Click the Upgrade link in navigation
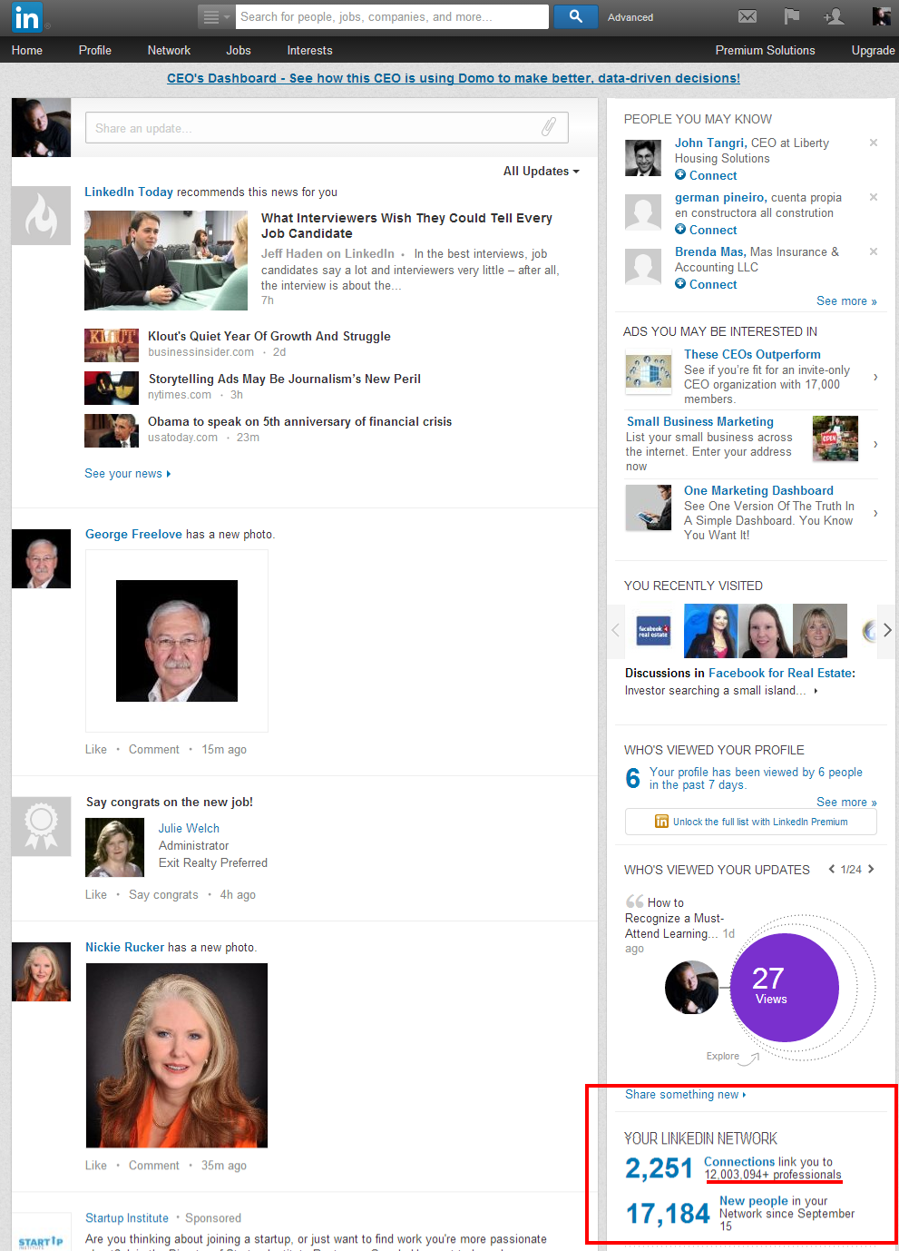The height and width of the screenshot is (1251, 899). tap(873, 50)
